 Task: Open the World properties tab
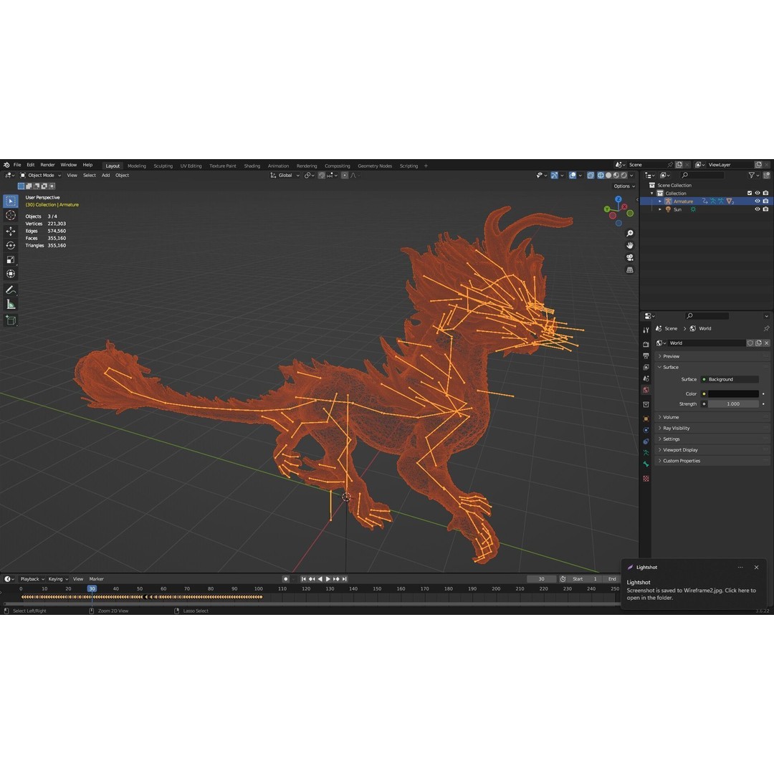[x=646, y=390]
